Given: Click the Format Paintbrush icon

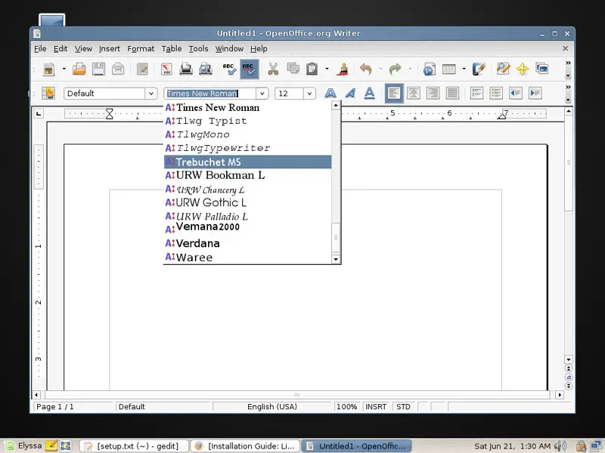Looking at the screenshot, I should coord(343,69).
